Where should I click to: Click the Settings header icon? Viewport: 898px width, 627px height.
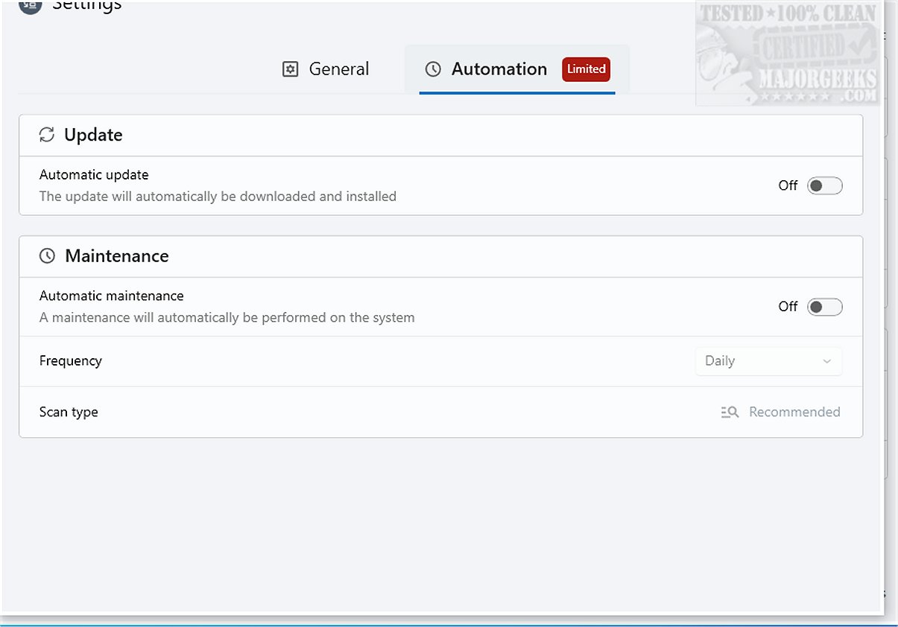coord(30,6)
